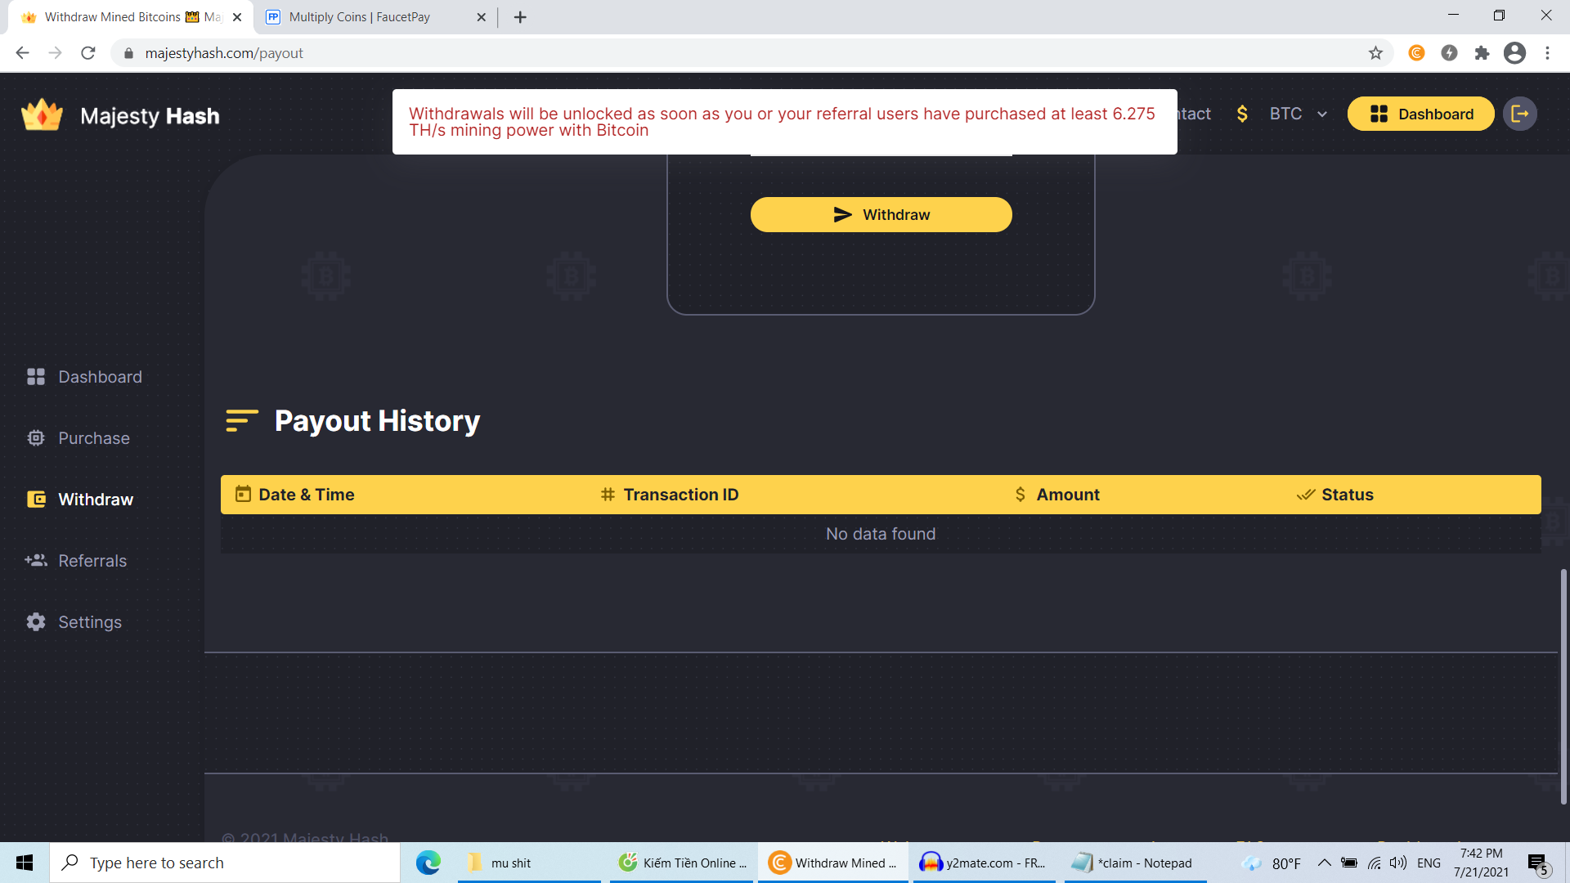Image resolution: width=1570 pixels, height=883 pixels.
Task: Show hidden system tray icons
Action: coord(1324,863)
